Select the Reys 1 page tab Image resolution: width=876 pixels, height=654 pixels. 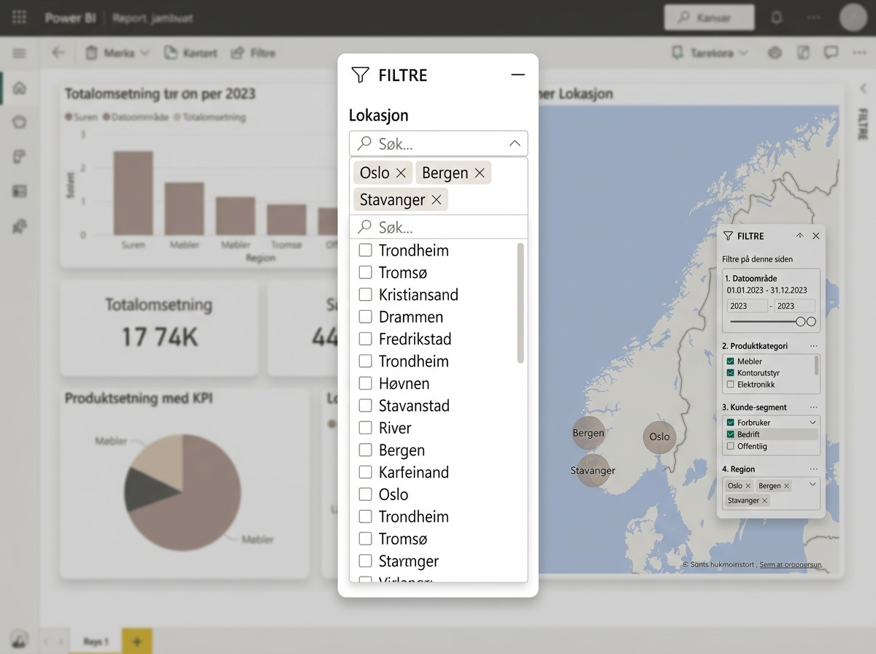[x=96, y=642]
